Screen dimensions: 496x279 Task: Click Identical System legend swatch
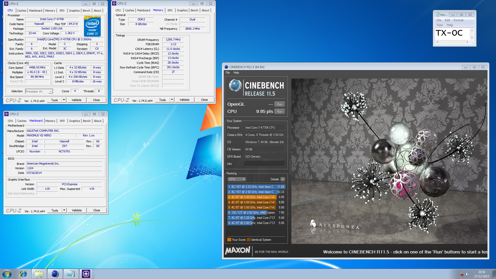pyautogui.click(x=249, y=240)
